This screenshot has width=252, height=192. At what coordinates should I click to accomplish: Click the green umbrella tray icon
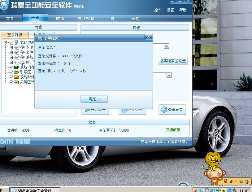pyautogui.click(x=218, y=190)
